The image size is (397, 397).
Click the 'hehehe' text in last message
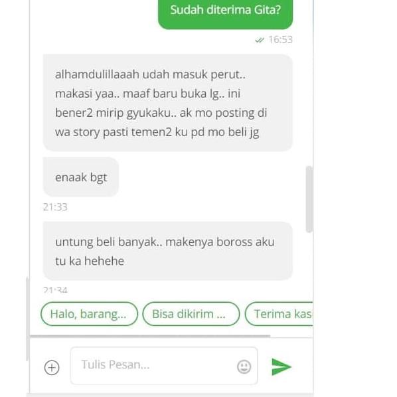coord(104,261)
